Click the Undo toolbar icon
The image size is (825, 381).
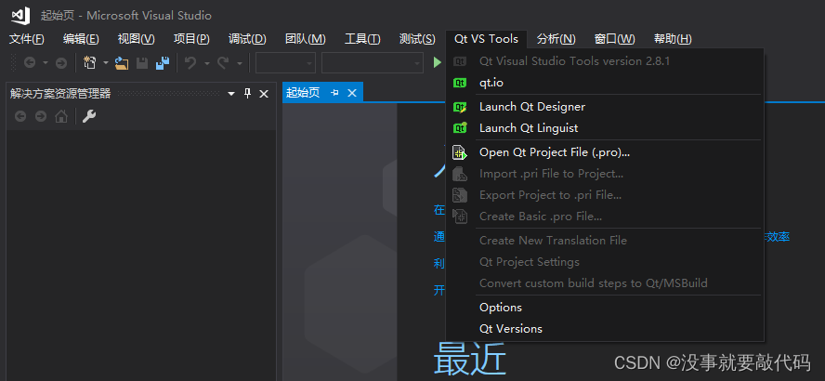(190, 63)
